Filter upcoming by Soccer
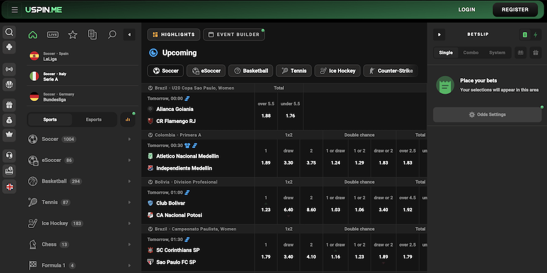The width and height of the screenshot is (547, 273). 166,71
